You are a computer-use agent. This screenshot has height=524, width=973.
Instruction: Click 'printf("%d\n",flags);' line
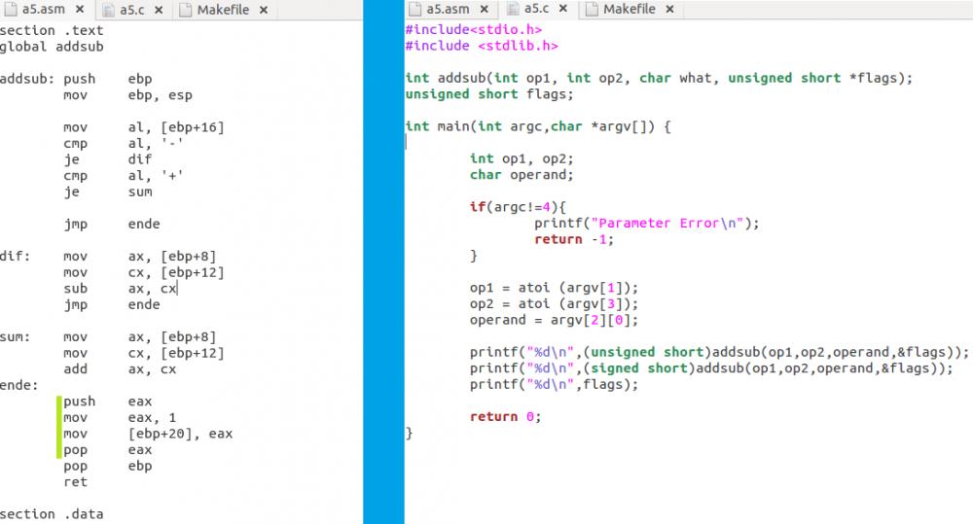(x=555, y=384)
